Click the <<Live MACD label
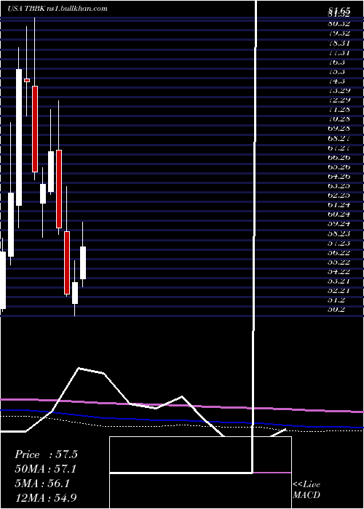364x509 pixels. tap(306, 489)
